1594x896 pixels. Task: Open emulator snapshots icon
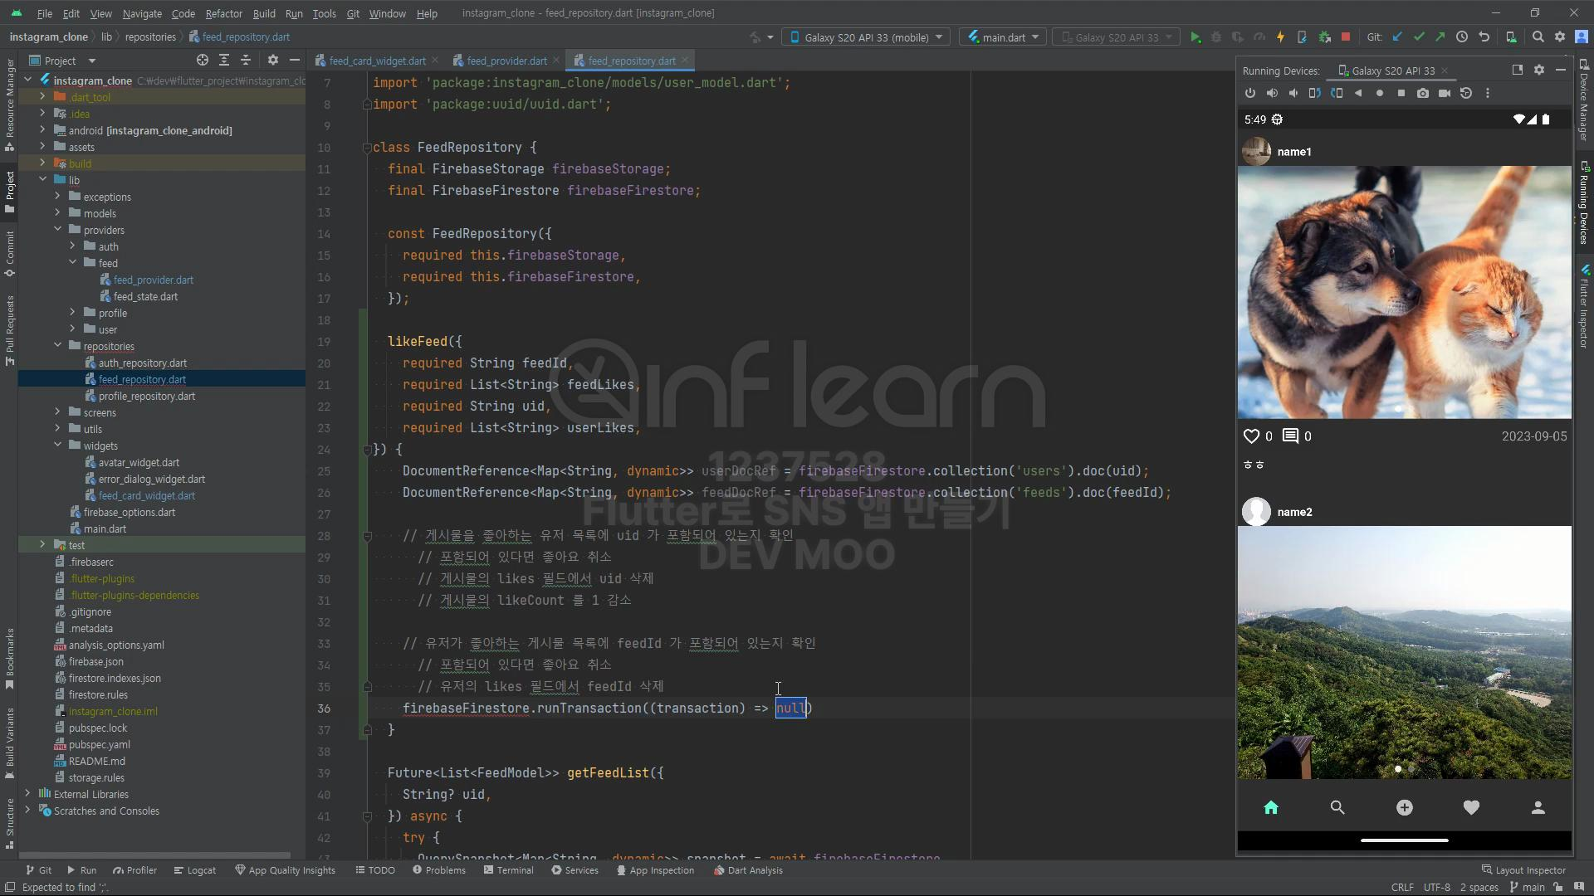(x=1466, y=93)
